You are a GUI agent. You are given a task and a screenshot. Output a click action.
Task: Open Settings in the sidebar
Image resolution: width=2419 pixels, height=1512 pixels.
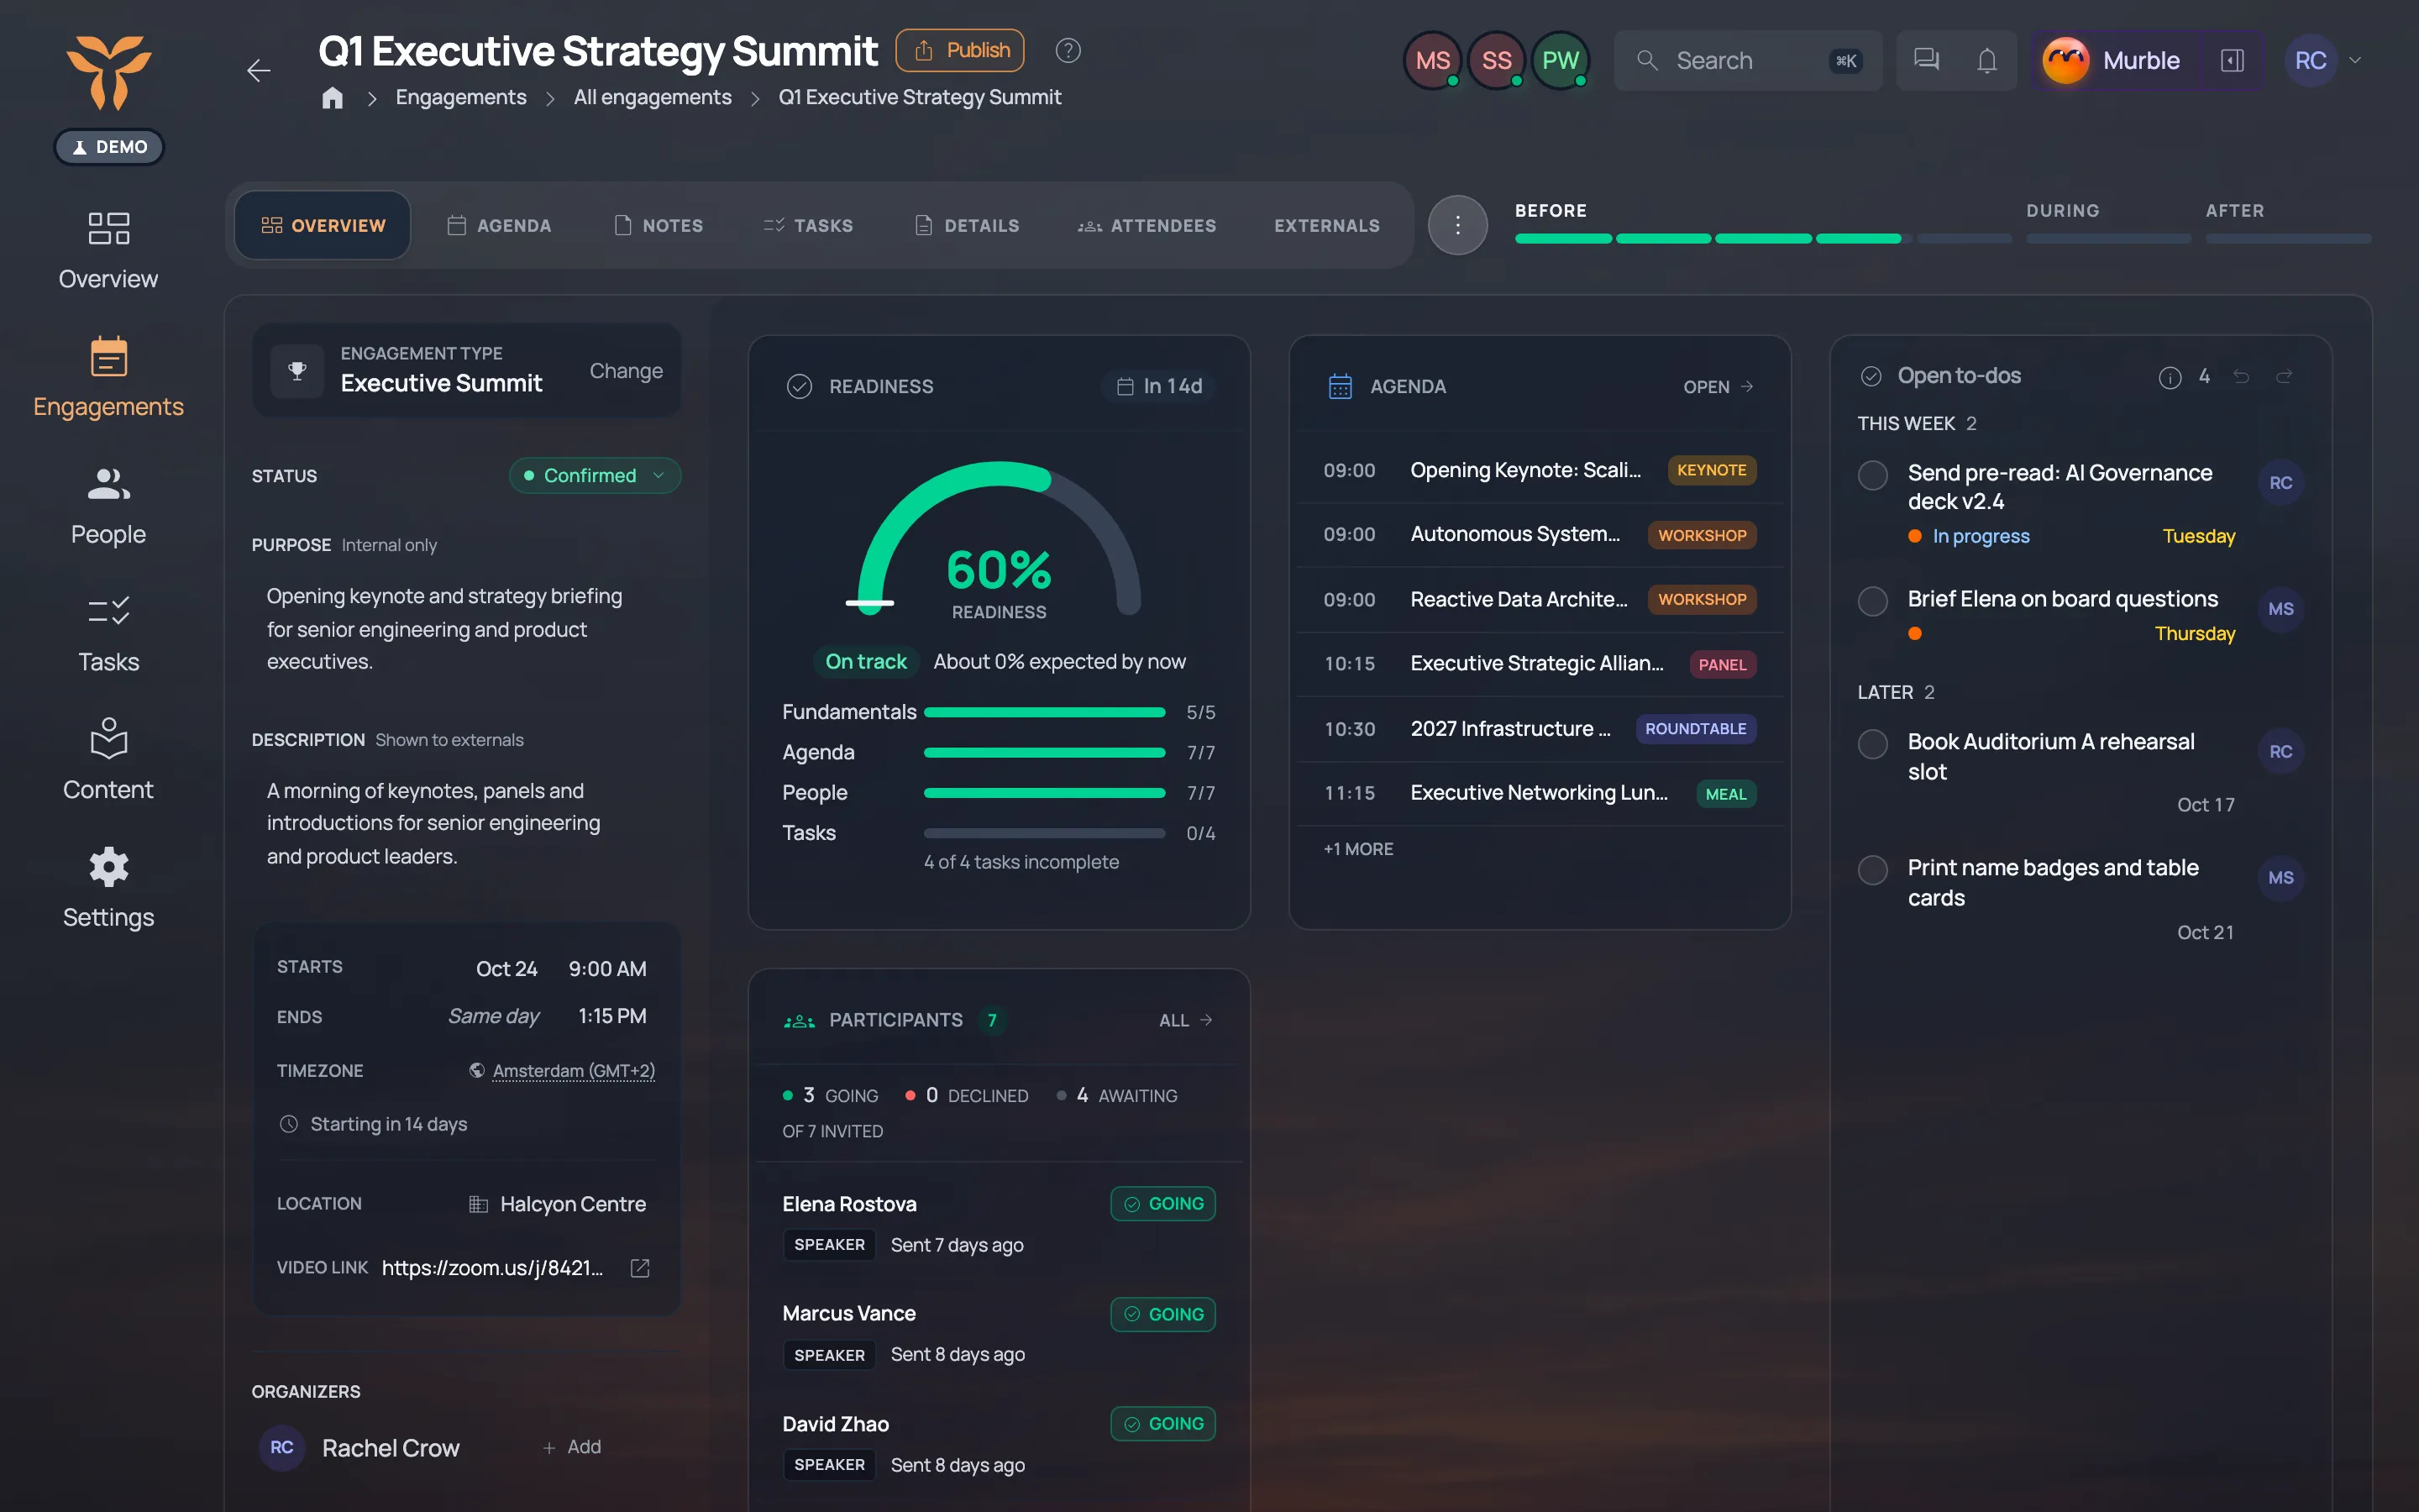point(108,888)
